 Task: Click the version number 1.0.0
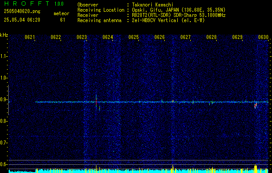click(59, 4)
